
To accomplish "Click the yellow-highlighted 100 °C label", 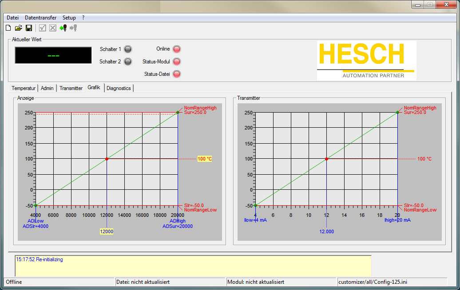I will (x=205, y=159).
